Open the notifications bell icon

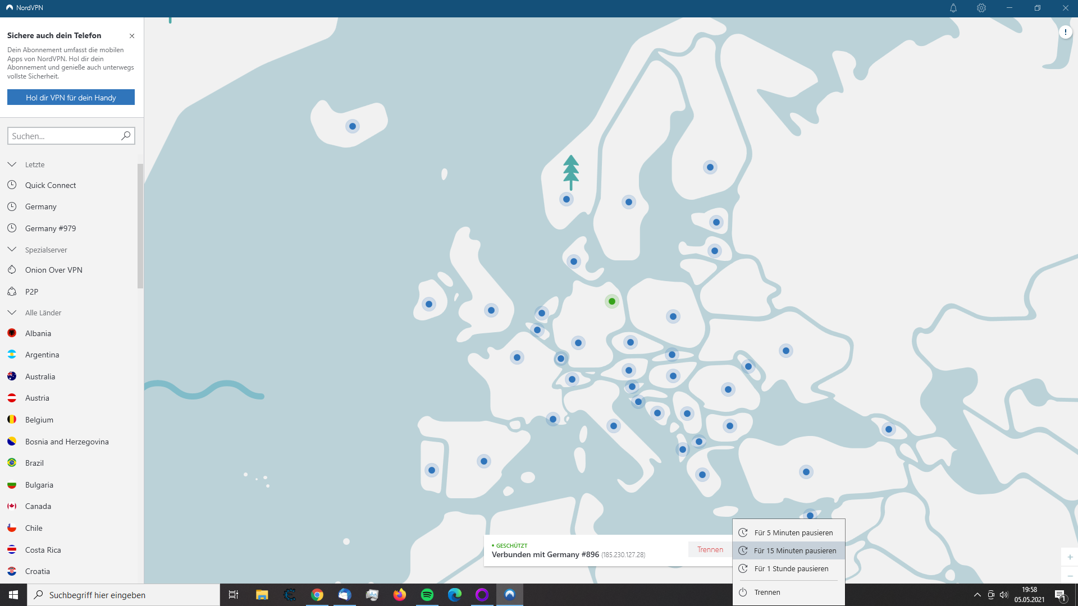tap(953, 8)
